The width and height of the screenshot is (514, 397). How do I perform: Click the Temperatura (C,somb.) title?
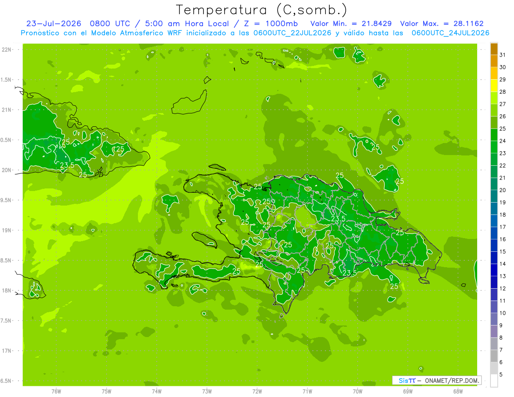point(261,9)
